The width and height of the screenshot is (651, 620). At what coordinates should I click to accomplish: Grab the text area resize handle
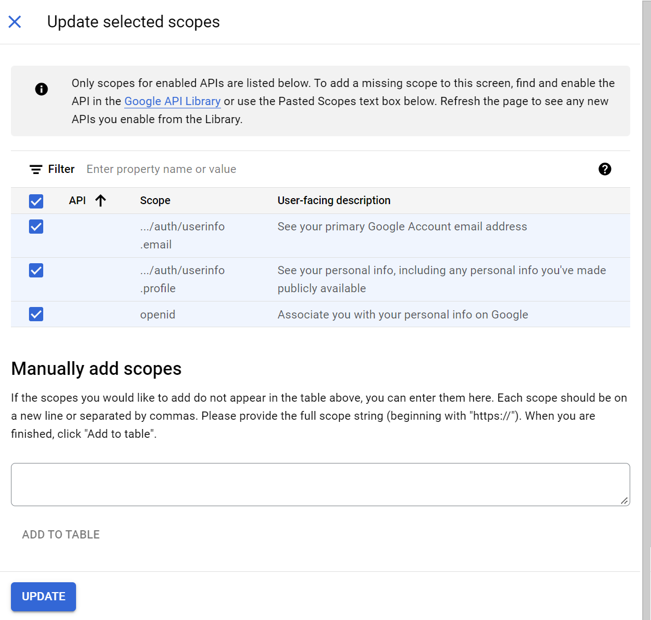624,501
